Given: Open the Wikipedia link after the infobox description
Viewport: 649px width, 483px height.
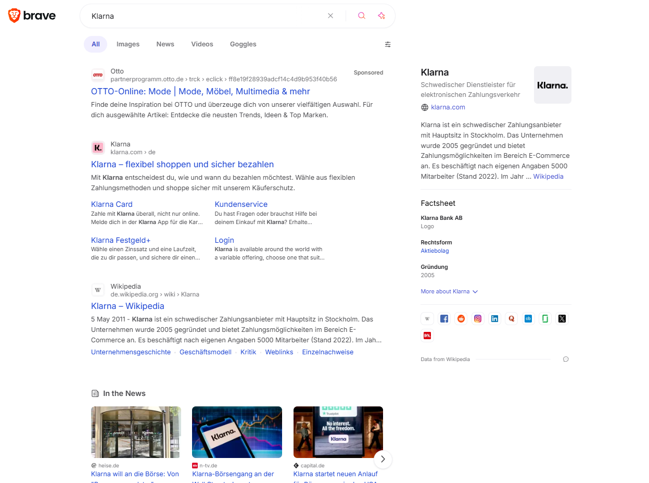Looking at the screenshot, I should [548, 177].
